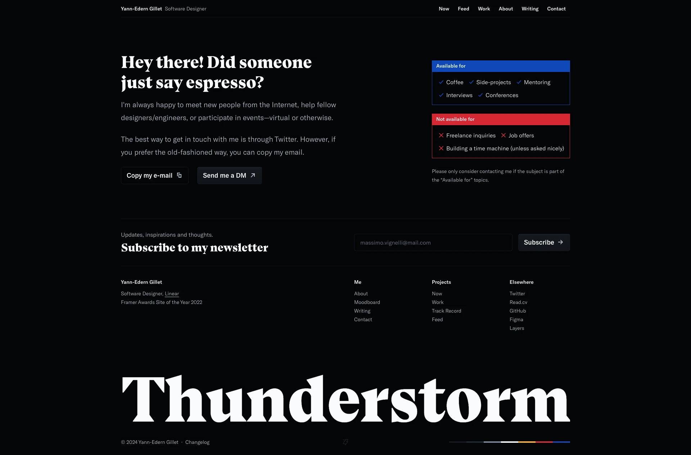Viewport: 691px width, 455px height.
Task: Click the GitHub link in Elsewhere
Action: [x=517, y=311]
